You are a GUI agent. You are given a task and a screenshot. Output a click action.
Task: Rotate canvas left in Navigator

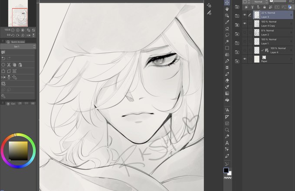(x=13, y=35)
